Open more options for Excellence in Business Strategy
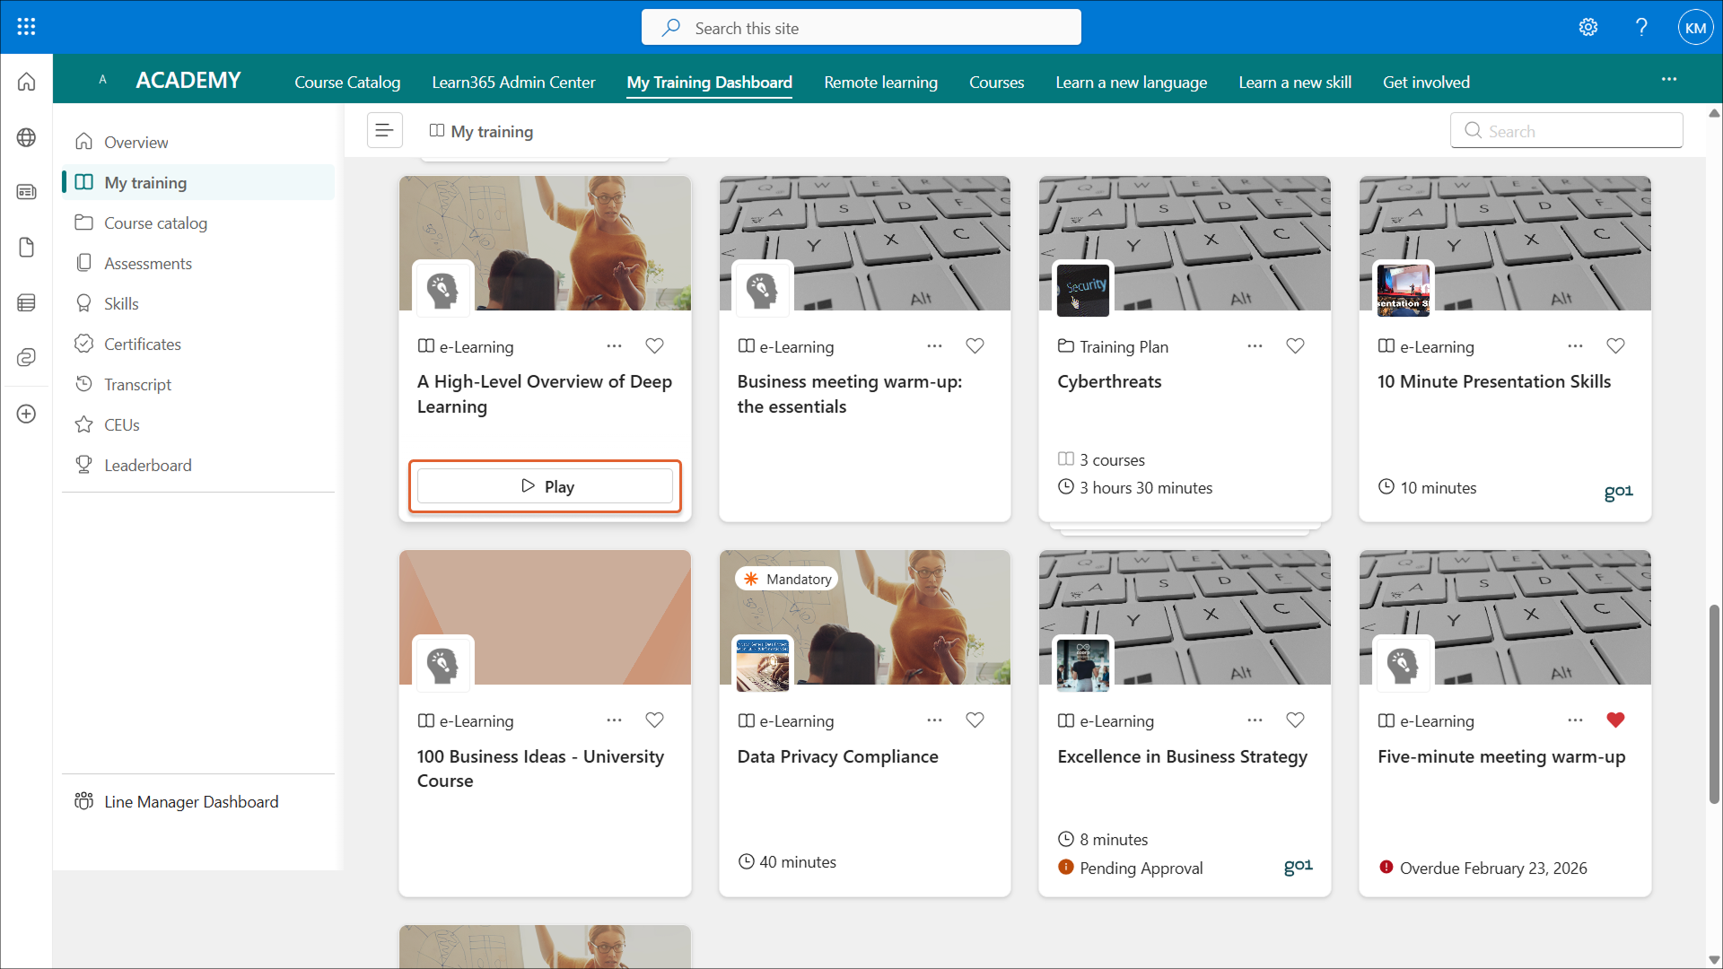This screenshot has height=969, width=1723. [1255, 720]
